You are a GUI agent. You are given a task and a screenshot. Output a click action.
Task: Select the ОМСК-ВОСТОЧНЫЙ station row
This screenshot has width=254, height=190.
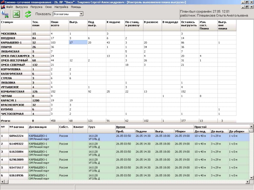click(118, 60)
